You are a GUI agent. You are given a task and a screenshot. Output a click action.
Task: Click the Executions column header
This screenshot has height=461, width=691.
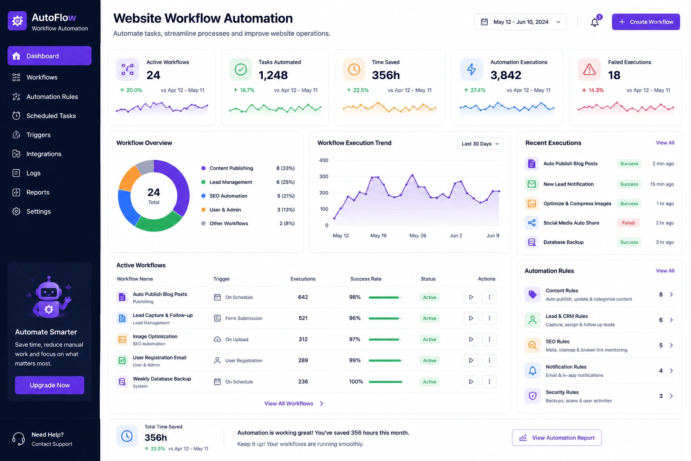[x=303, y=279]
